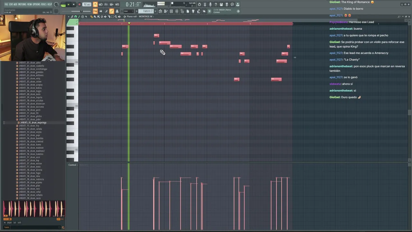Toggle SONG / pattern mode button
Screen dimensions: 412x232
click(63, 5)
